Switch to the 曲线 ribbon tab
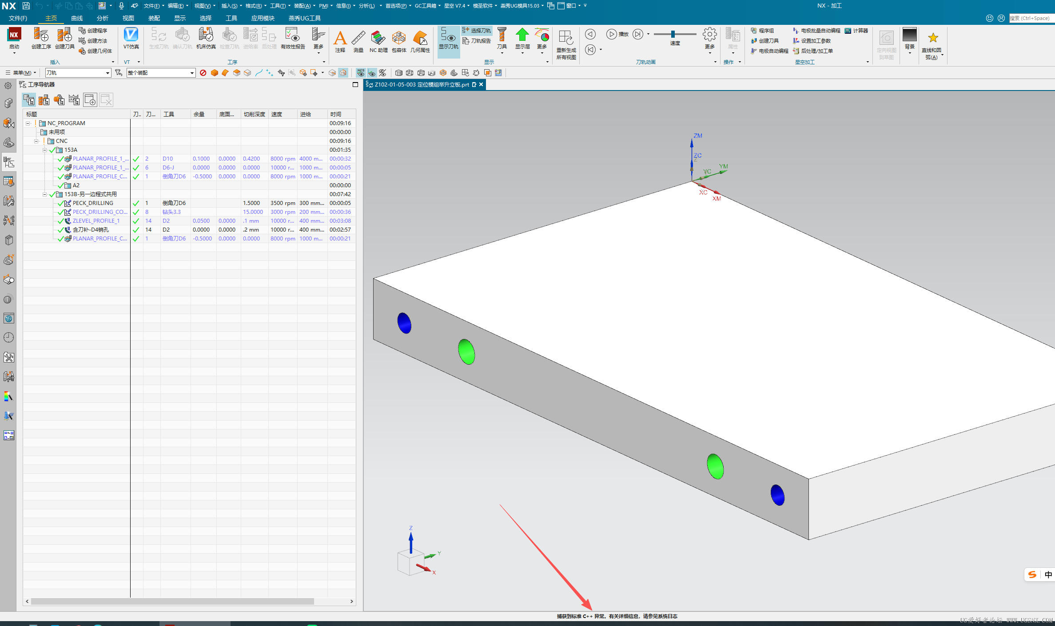This screenshot has width=1055, height=626. click(x=77, y=18)
